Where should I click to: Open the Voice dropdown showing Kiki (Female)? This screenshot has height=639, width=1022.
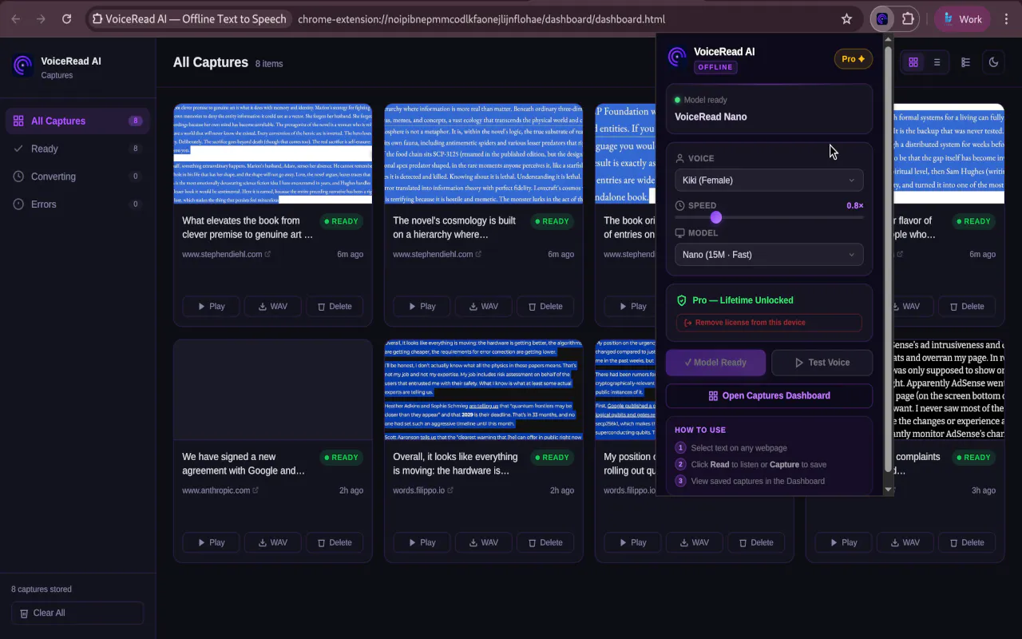[x=769, y=181]
